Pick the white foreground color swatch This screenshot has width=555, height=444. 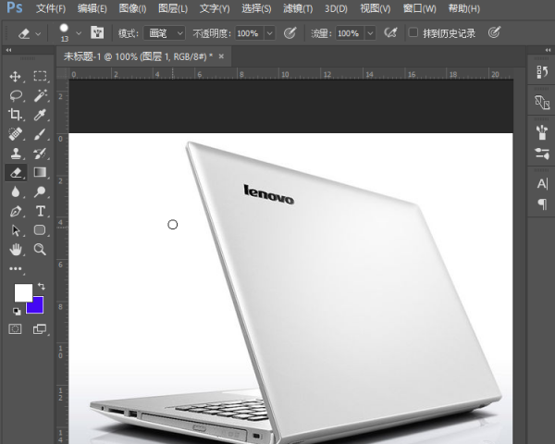click(23, 292)
